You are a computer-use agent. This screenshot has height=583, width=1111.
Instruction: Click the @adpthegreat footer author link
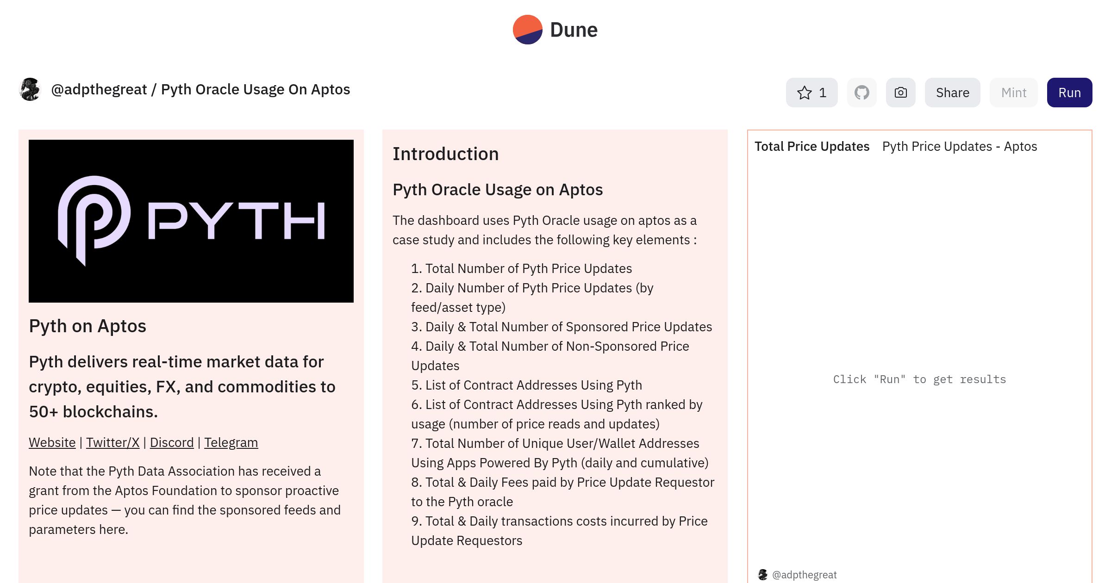[x=804, y=574]
